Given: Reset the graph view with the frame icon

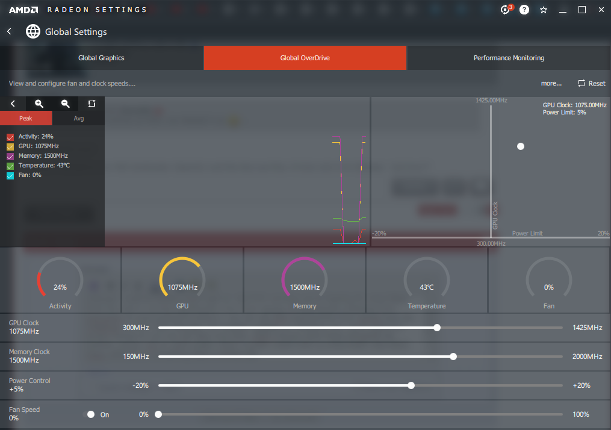Looking at the screenshot, I should (91, 104).
